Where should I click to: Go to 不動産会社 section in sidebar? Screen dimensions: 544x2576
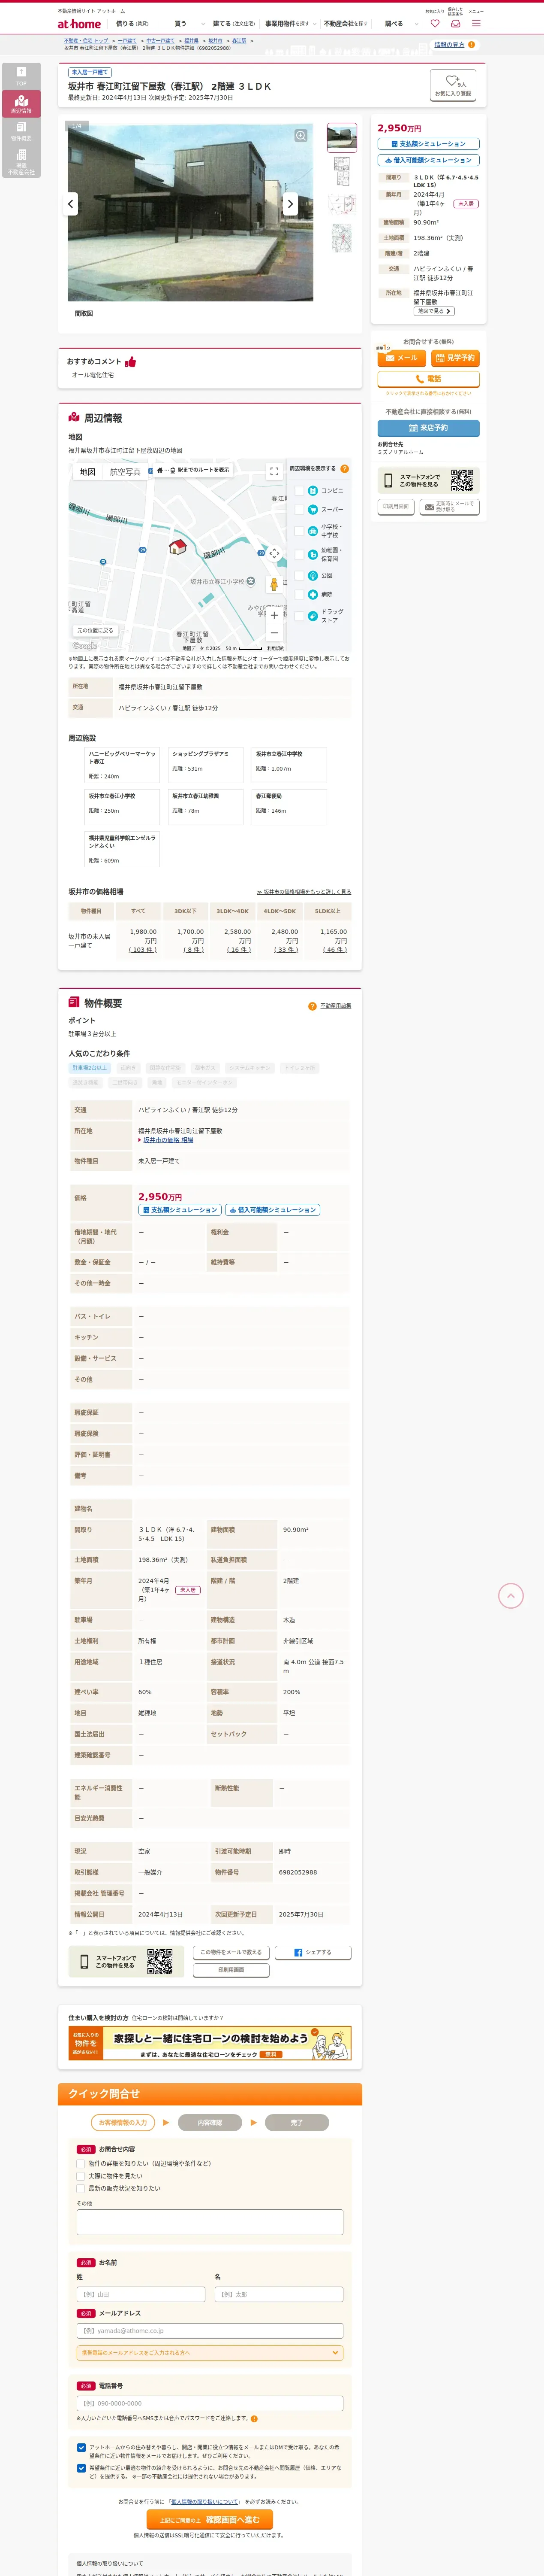21,162
